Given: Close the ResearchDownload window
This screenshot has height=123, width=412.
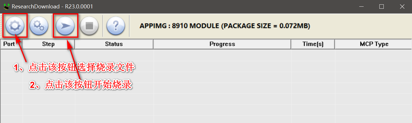Looking at the screenshot, I should (402, 6).
